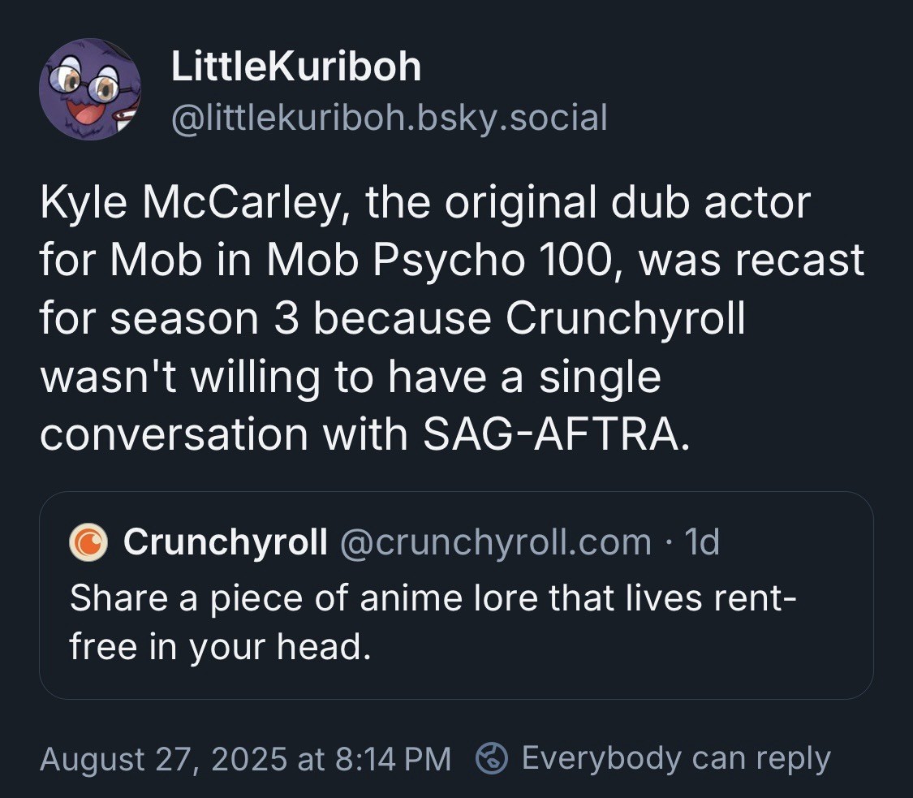Screen dimensions: 913x798
Task: Click the Crunchyroll logo in quoted post
Action: click(88, 542)
